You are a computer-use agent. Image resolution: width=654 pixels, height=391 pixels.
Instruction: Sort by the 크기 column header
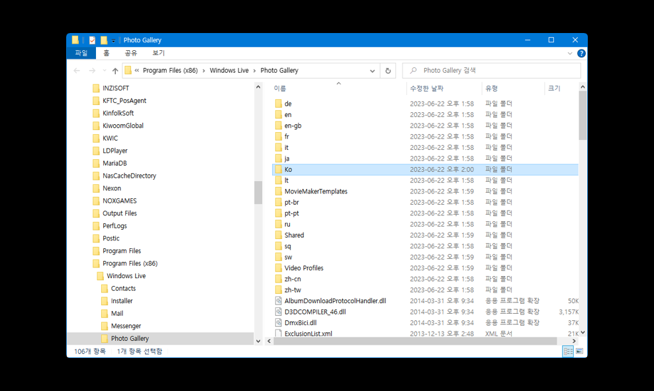click(x=554, y=89)
